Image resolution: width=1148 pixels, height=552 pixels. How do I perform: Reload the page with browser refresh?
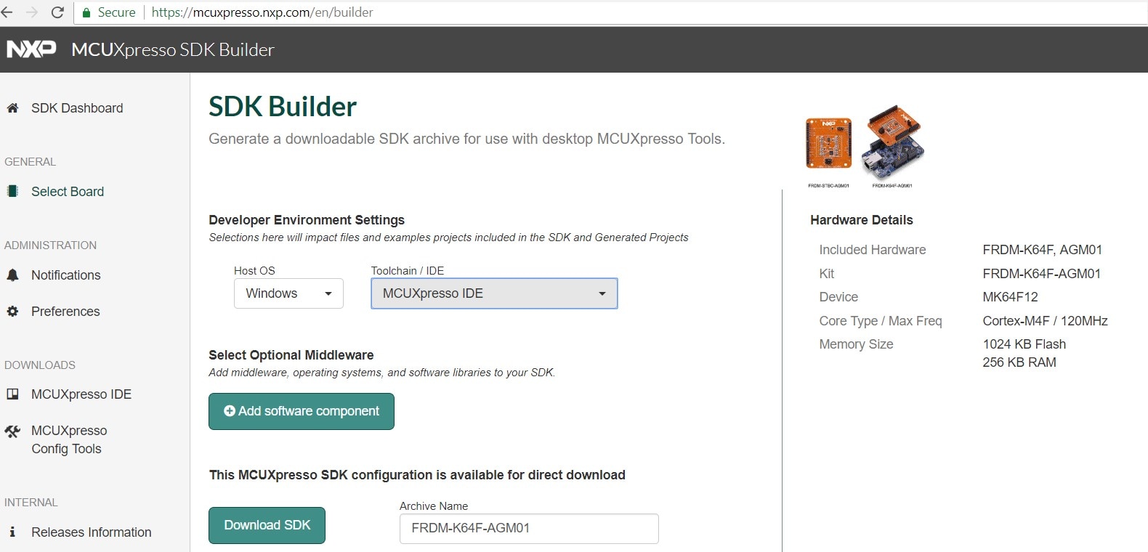57,12
